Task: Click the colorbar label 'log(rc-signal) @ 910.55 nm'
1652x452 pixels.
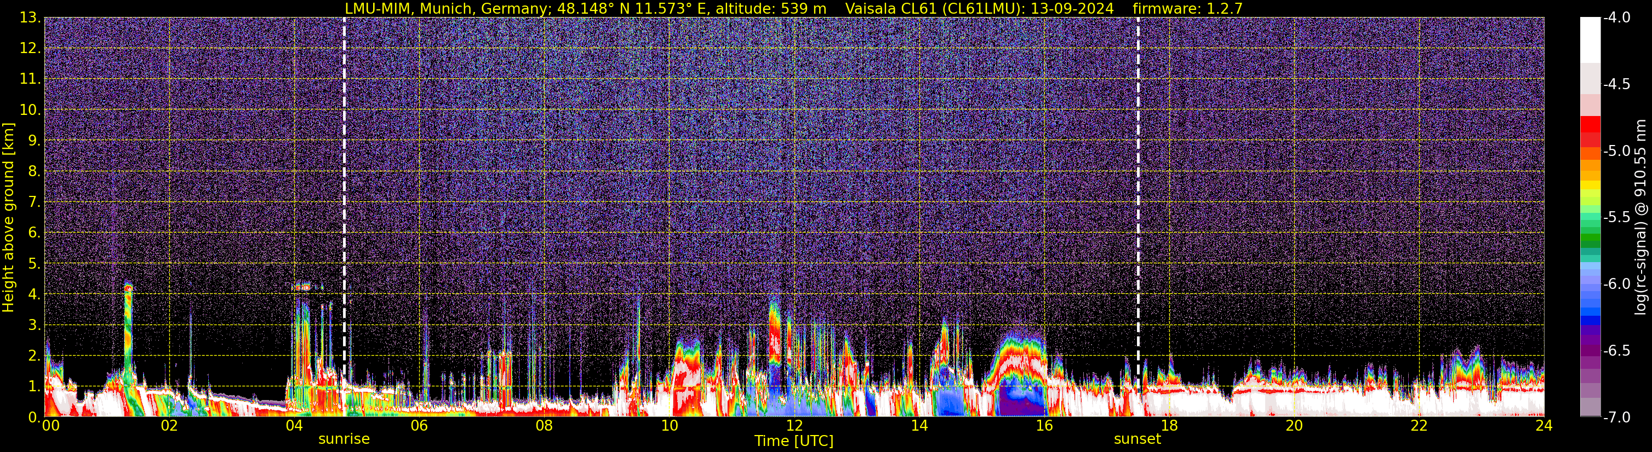Action: (1641, 217)
